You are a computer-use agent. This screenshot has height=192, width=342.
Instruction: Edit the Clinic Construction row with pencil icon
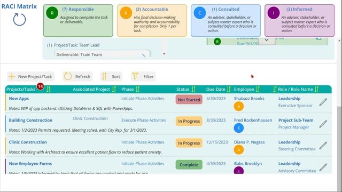tap(323, 146)
